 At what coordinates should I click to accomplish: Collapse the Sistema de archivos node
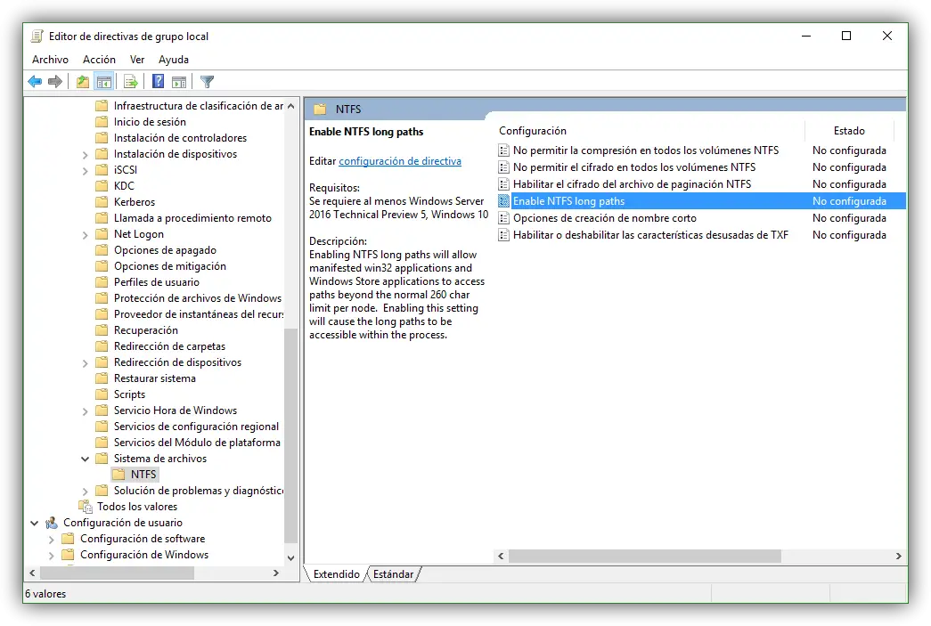[85, 459]
